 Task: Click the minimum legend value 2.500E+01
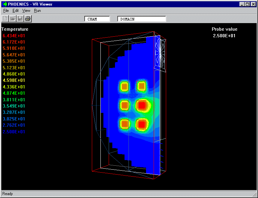[14, 132]
